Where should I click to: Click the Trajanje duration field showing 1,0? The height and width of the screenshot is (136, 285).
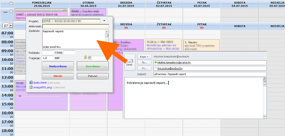(48, 58)
